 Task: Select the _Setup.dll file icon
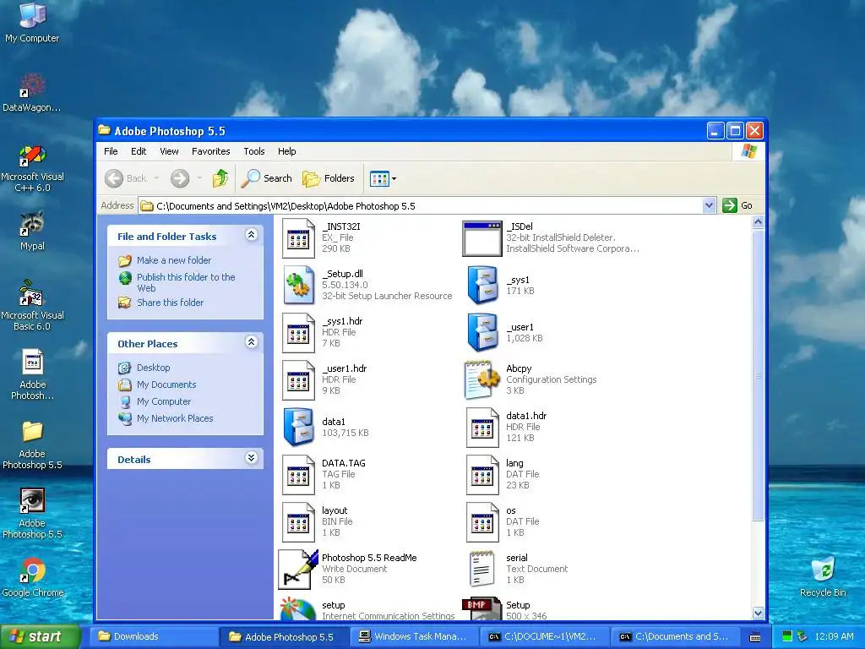tap(298, 286)
